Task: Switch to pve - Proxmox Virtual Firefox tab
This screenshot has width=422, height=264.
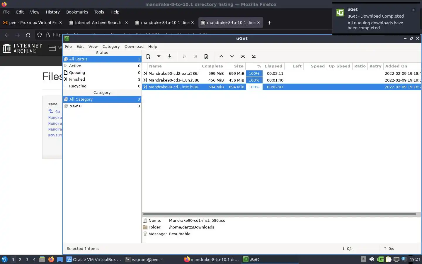Action: click(x=33, y=23)
